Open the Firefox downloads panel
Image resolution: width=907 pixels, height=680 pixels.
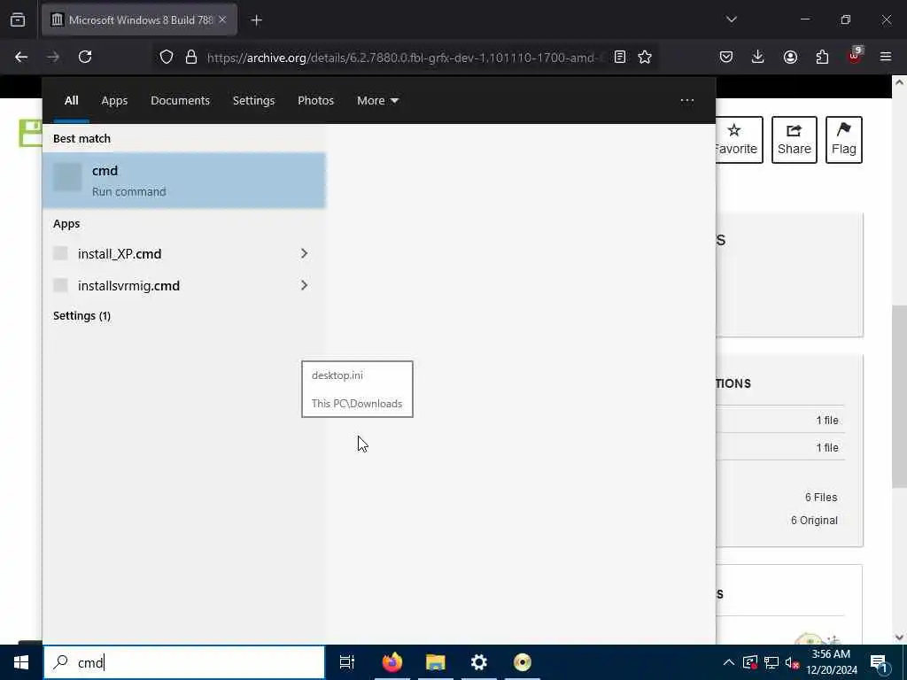[758, 57]
